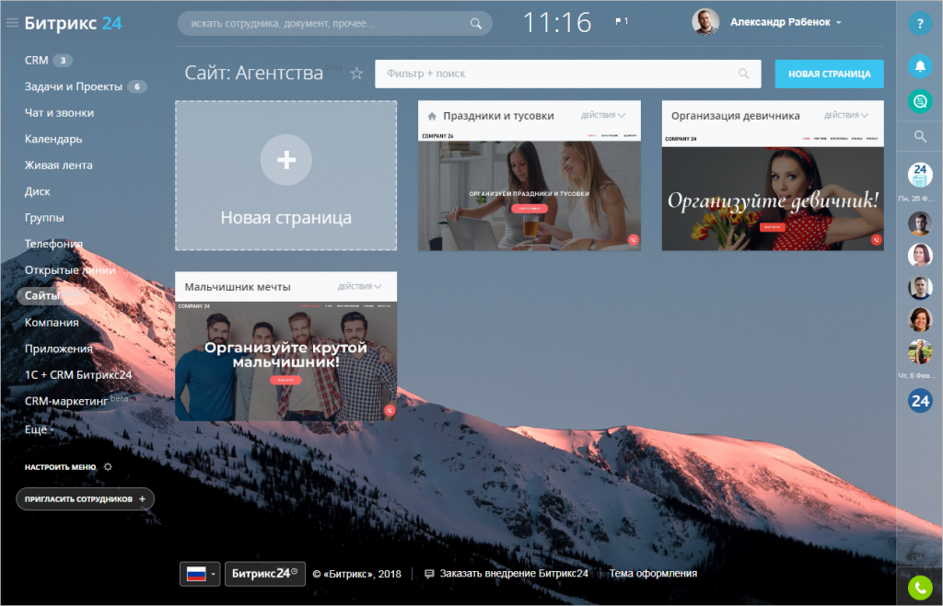Open the Александр Рабенок user menu
943x606 pixels.
[785, 22]
